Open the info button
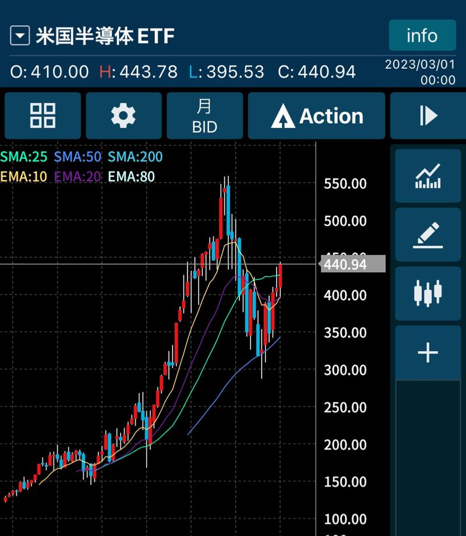This screenshot has width=466, height=536. click(422, 36)
